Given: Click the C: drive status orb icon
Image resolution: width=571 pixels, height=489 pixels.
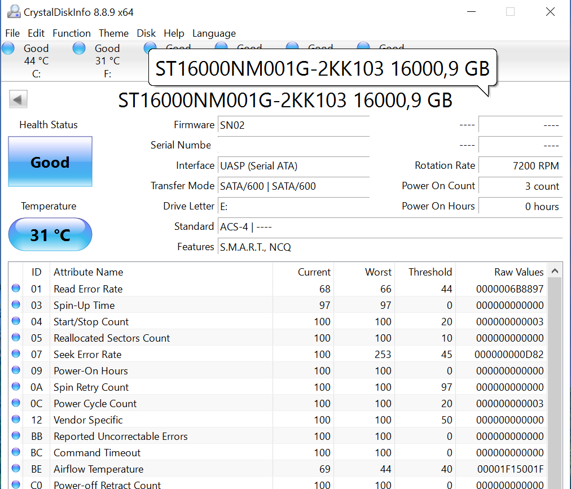Looking at the screenshot, I should click(8, 48).
